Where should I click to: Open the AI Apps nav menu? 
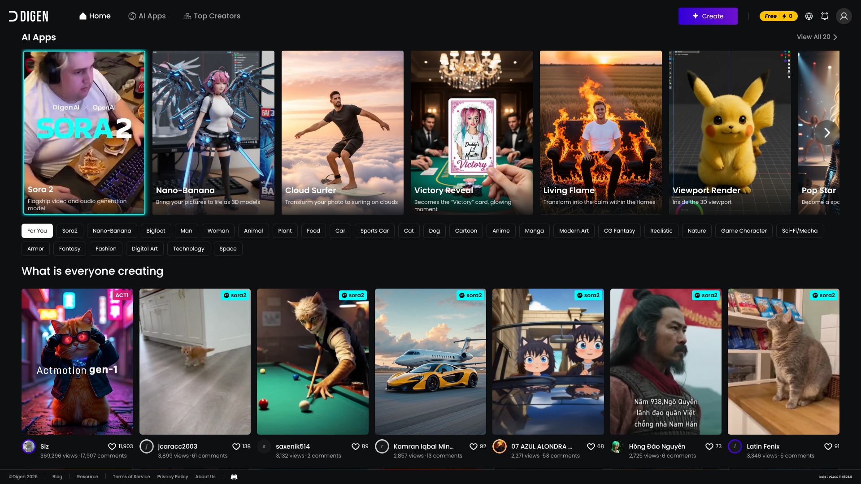coord(147,16)
